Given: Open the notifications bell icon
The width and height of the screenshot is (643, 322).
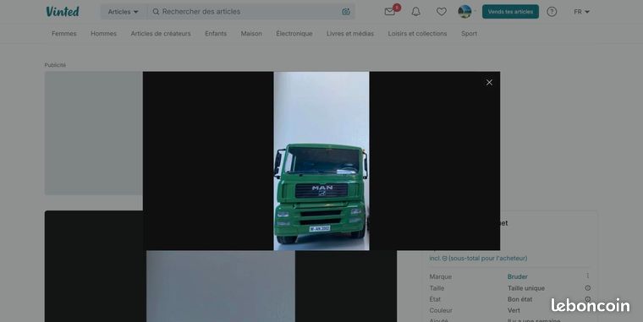Looking at the screenshot, I should (x=415, y=12).
